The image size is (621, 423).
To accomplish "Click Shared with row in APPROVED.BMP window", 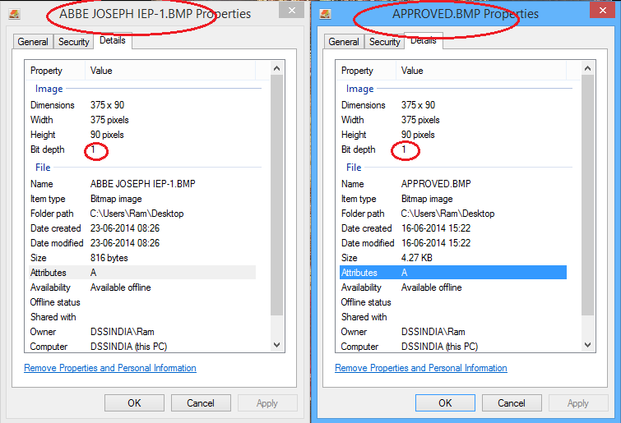I will (x=453, y=317).
